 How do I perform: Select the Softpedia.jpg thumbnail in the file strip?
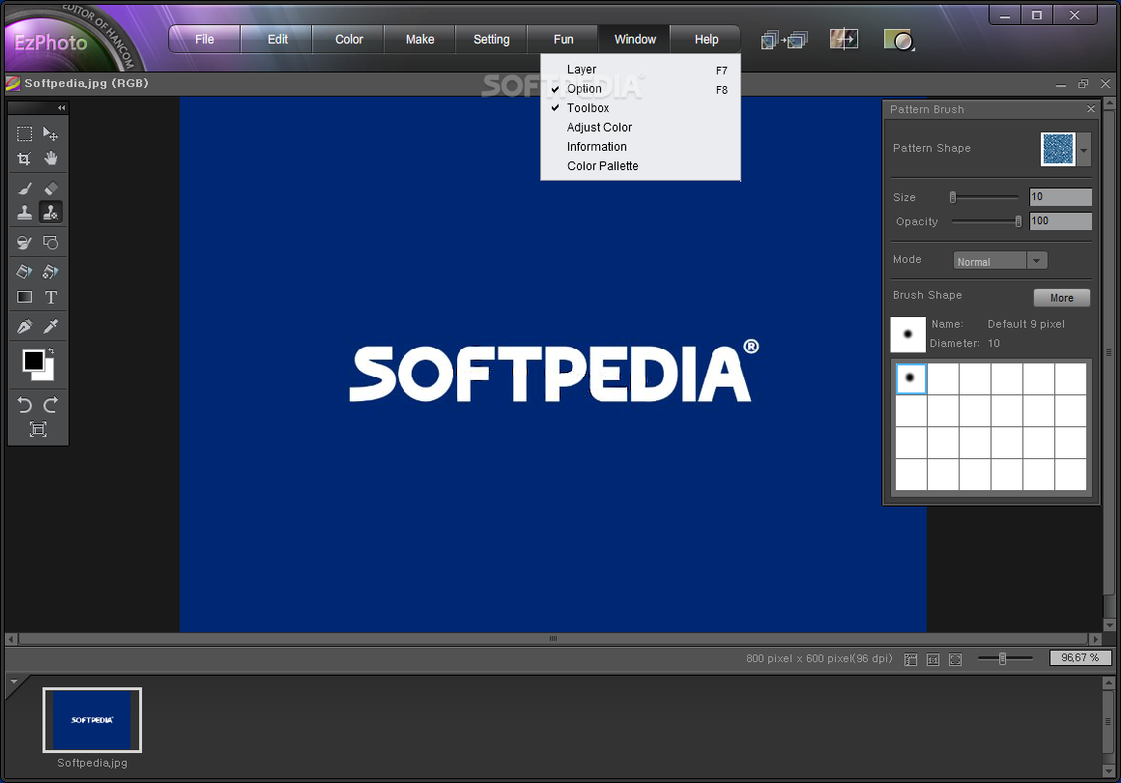pyautogui.click(x=92, y=720)
